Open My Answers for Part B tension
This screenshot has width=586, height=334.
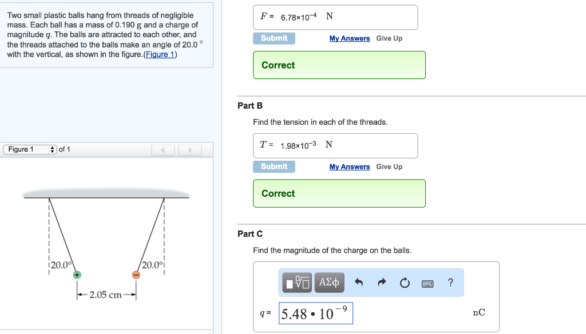[x=349, y=167]
